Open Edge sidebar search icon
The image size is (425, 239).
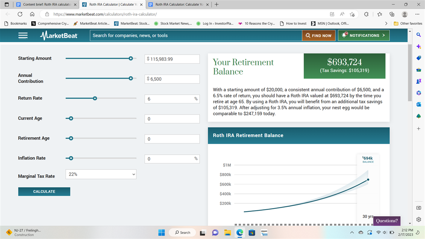(x=419, y=35)
